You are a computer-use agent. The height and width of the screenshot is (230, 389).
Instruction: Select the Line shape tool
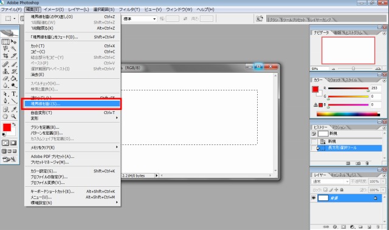(x=14, y=101)
